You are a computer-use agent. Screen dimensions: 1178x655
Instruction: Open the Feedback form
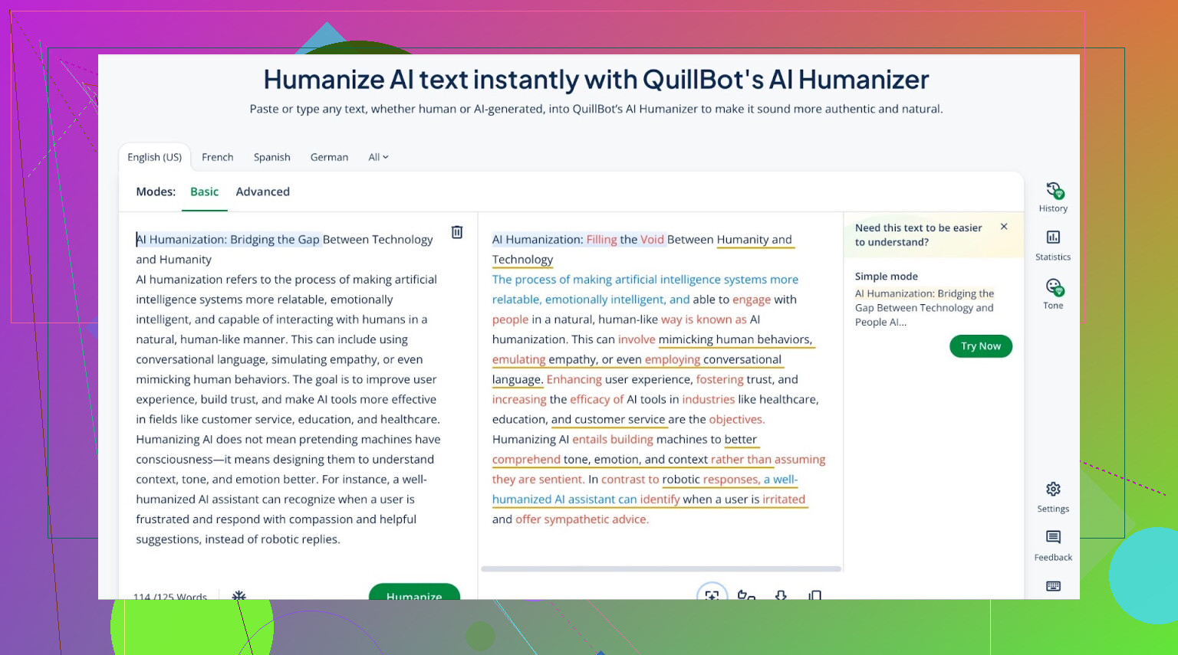point(1053,545)
